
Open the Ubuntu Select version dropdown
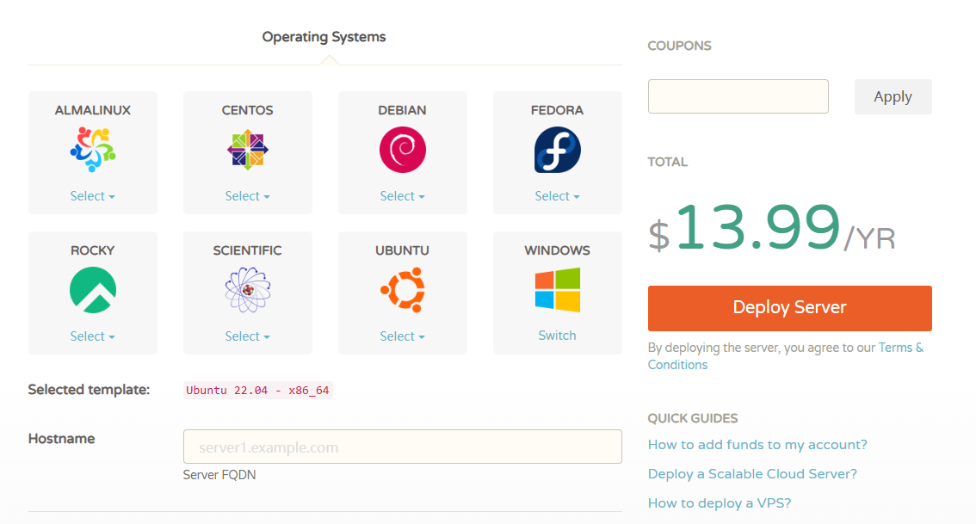click(403, 336)
